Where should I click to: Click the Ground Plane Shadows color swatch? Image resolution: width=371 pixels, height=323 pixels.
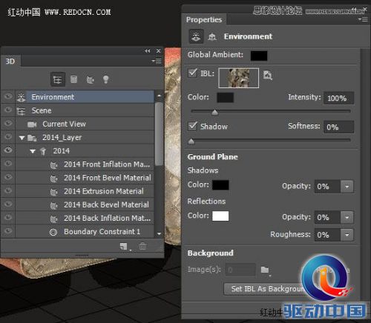coord(220,185)
